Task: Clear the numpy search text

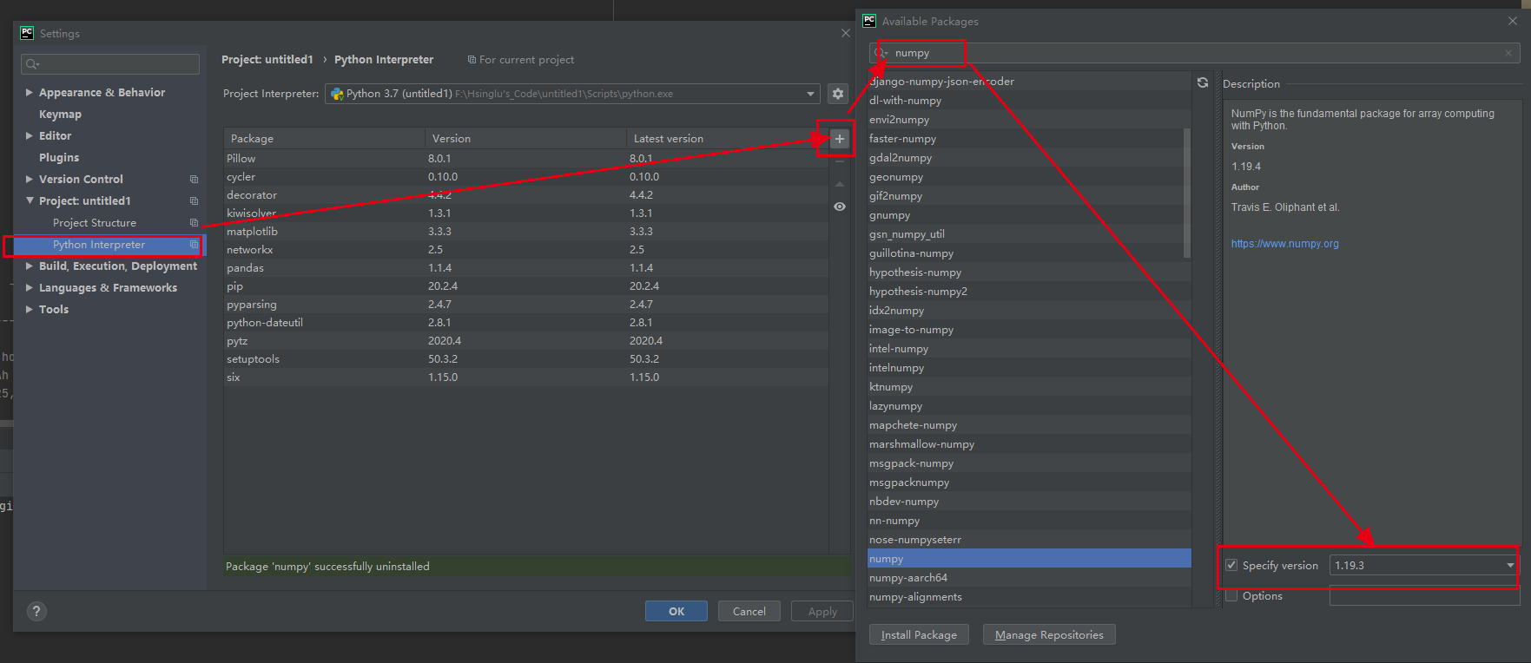Action: pyautogui.click(x=1508, y=53)
